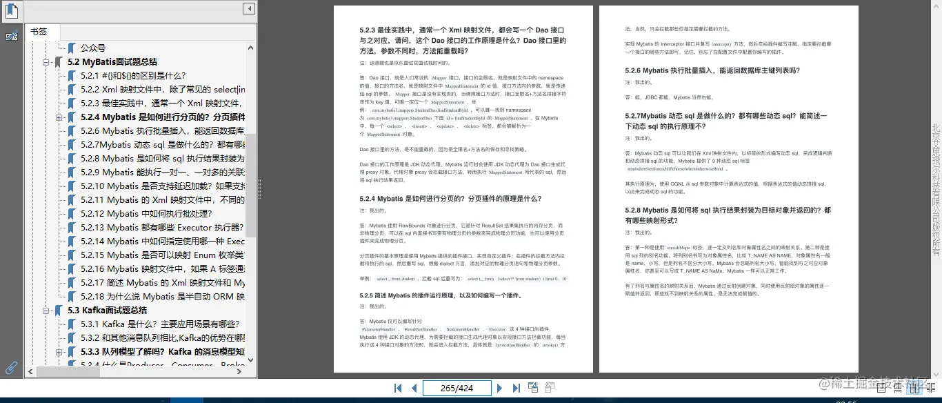
Task: Open bookmark 5.2.4 Mybatis 是如何进行分页的
Action: [x=163, y=117]
